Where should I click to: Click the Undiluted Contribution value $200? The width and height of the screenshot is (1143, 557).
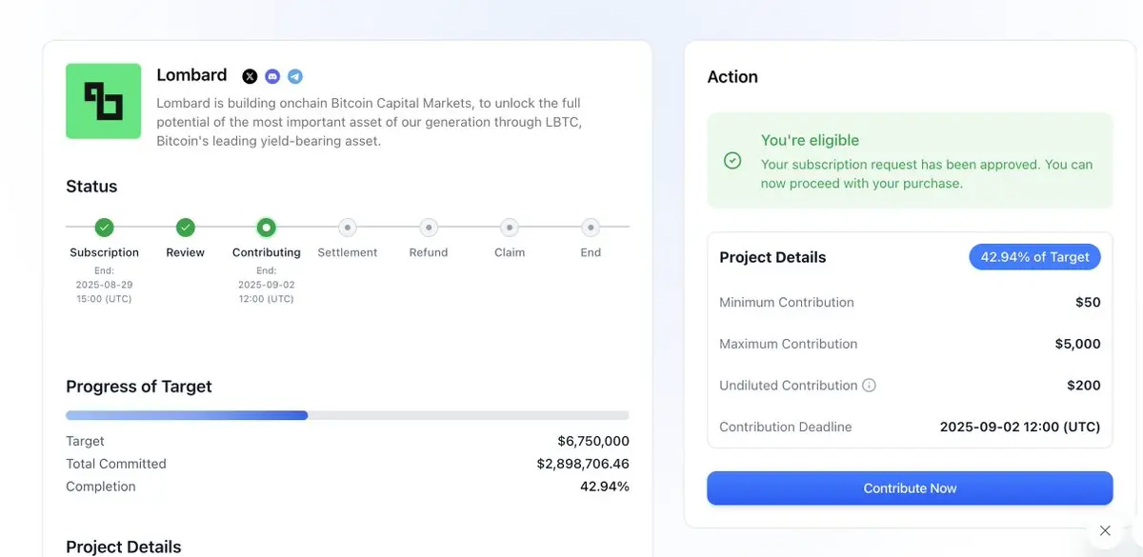pos(1084,386)
